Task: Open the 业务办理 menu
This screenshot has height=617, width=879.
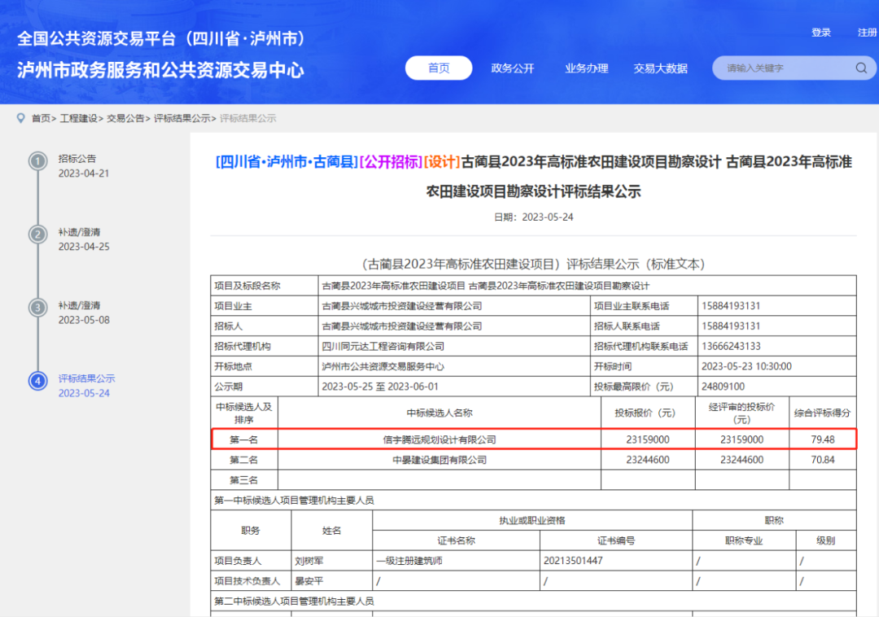Action: point(586,68)
